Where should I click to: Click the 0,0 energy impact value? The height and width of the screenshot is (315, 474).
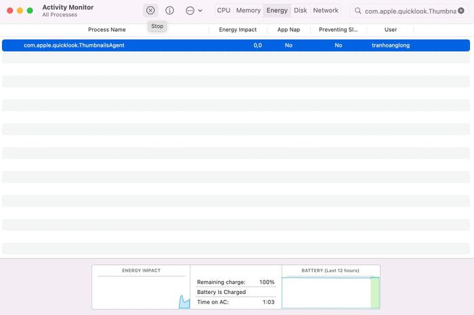pyautogui.click(x=257, y=45)
